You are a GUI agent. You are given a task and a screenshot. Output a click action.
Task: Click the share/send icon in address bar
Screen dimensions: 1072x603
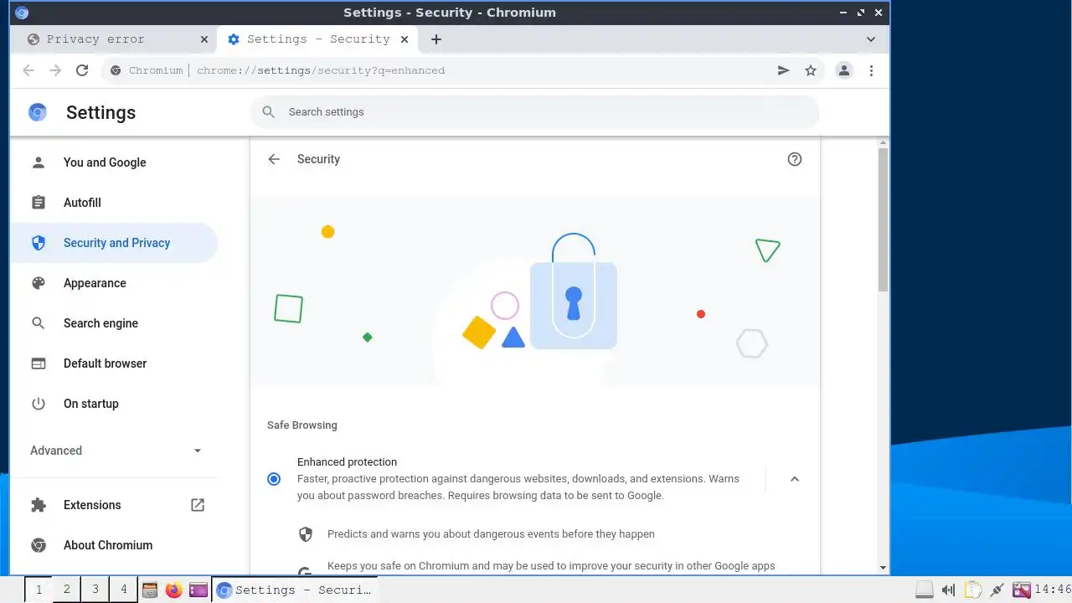(783, 70)
